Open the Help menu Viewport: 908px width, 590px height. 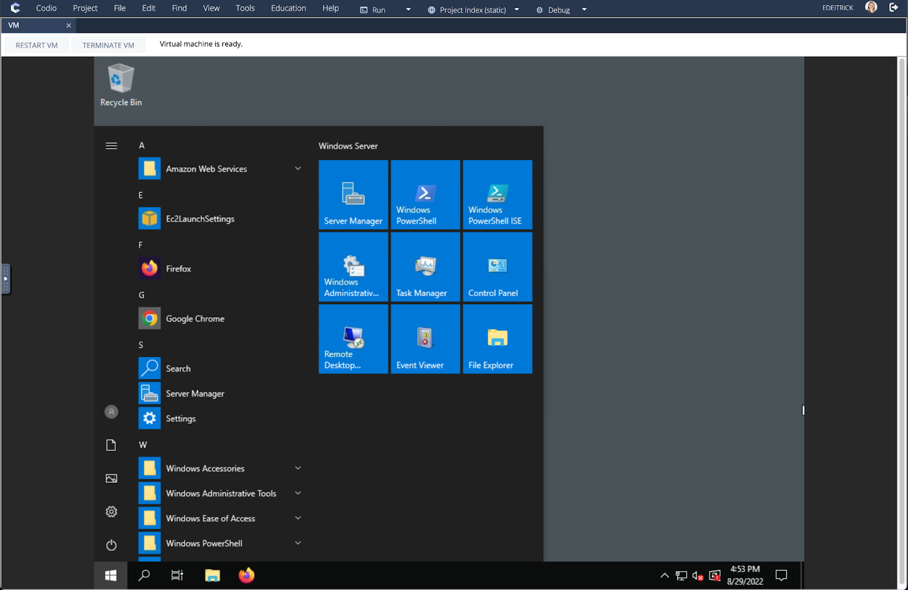pos(330,8)
